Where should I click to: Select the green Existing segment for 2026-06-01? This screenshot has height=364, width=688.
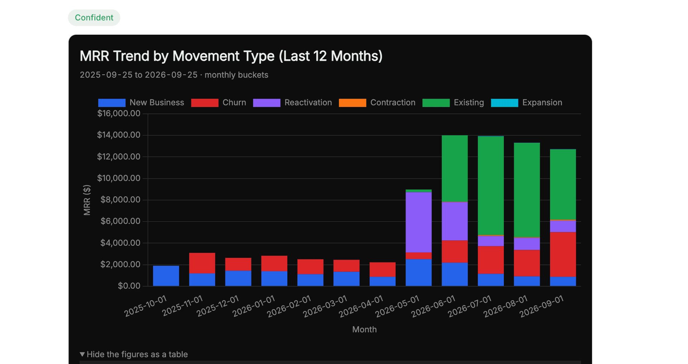coord(455,168)
